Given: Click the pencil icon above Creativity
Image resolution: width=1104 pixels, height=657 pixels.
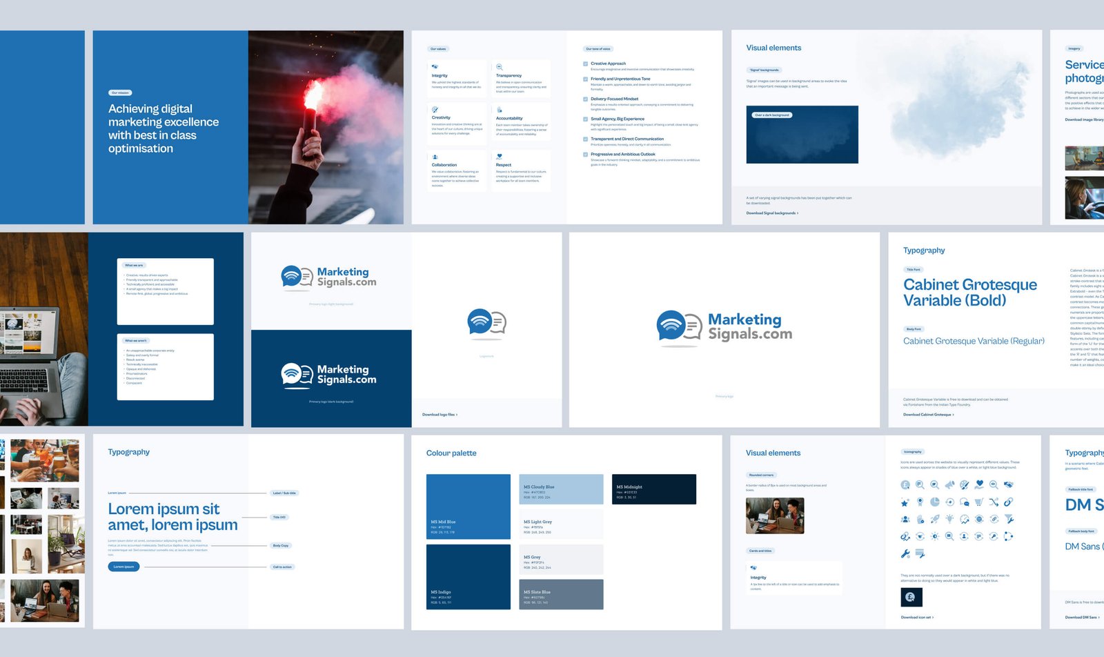Looking at the screenshot, I should click(435, 110).
